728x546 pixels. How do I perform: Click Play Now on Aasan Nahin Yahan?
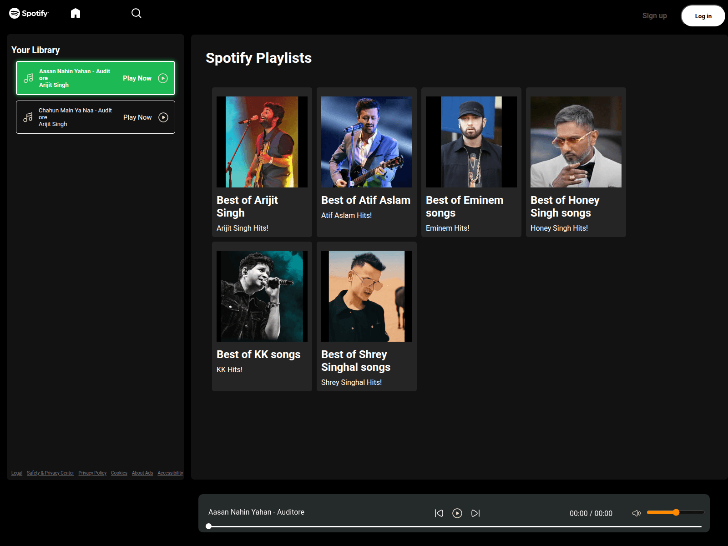coord(137,78)
